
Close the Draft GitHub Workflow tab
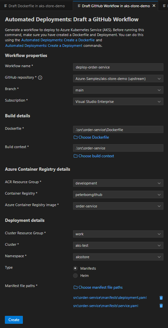[x=154, y=6]
